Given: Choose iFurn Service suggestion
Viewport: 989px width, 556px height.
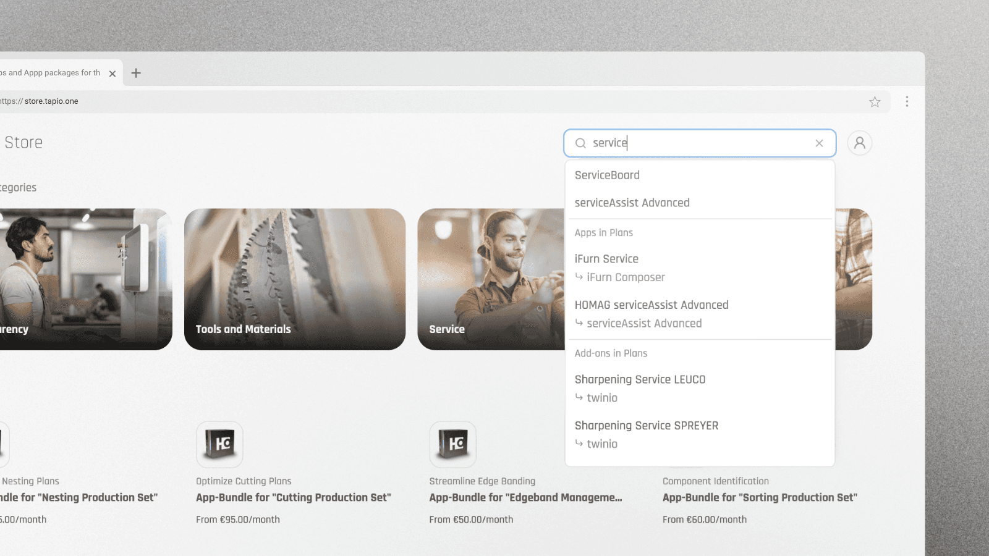Looking at the screenshot, I should coord(606,259).
